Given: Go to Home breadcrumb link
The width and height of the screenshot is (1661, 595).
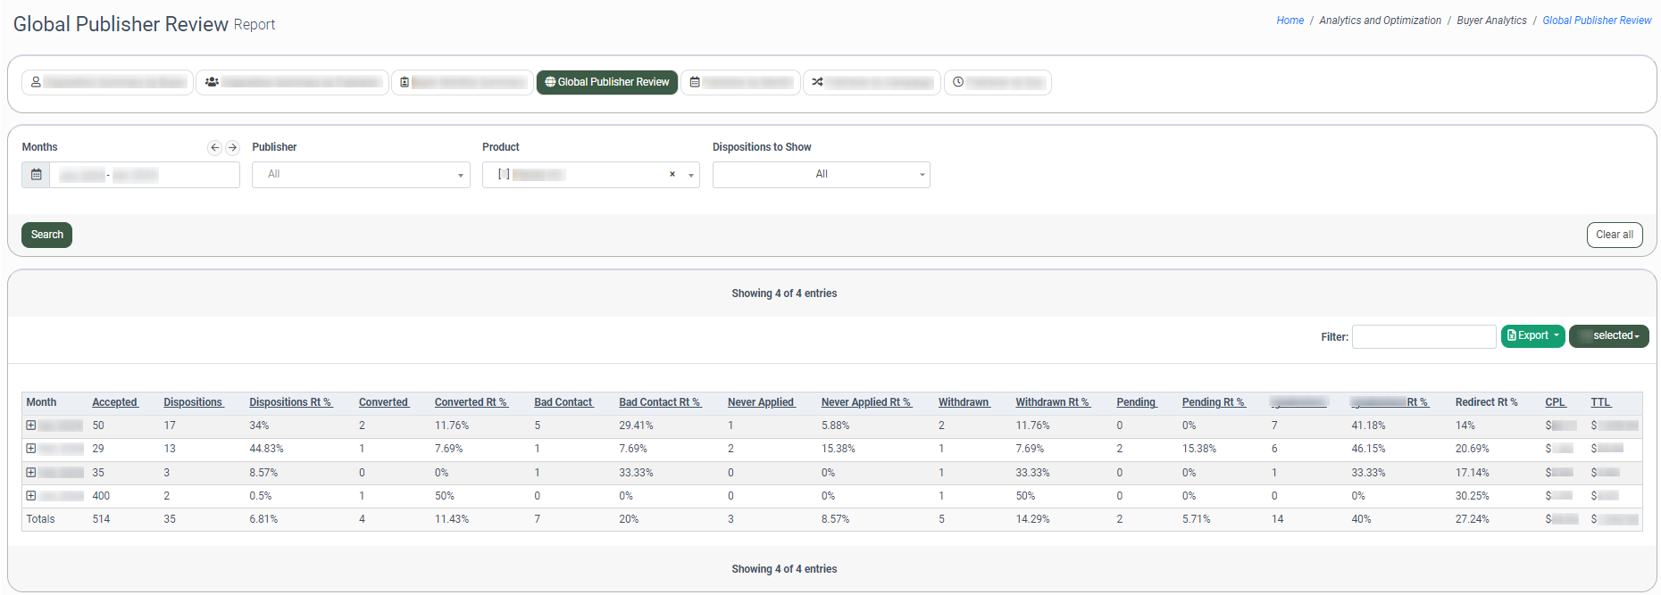Looking at the screenshot, I should coord(1290,21).
